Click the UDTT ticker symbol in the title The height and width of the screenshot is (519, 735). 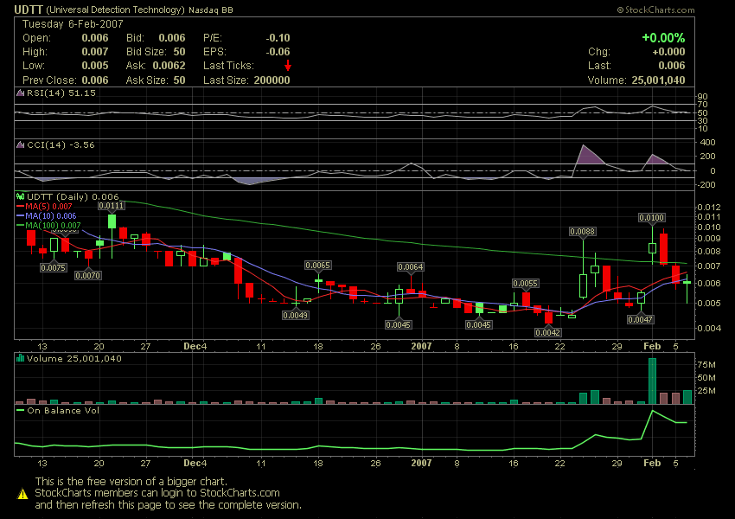click(29, 10)
